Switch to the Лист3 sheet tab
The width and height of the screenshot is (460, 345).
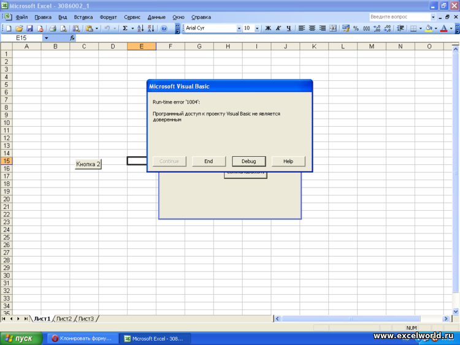click(x=86, y=319)
